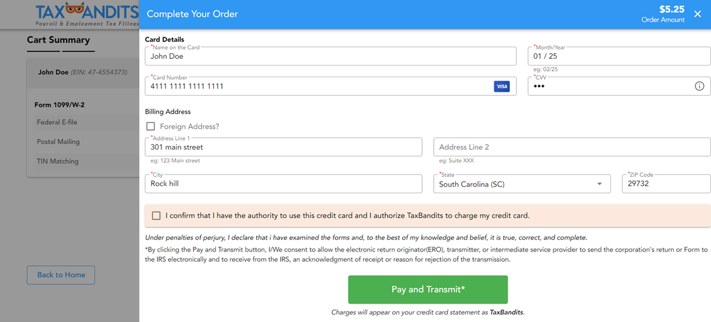The width and height of the screenshot is (711, 322).
Task: Open the CVV info tooltip icon
Action: click(699, 86)
